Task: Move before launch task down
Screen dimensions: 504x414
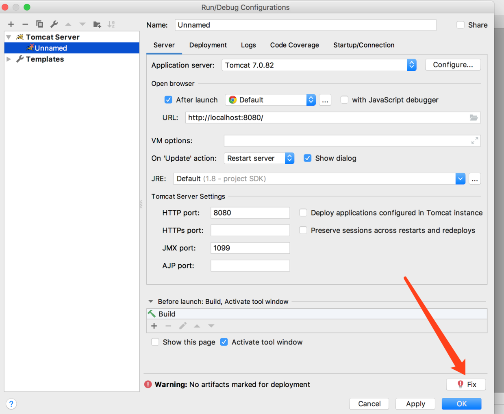Action: (x=211, y=326)
